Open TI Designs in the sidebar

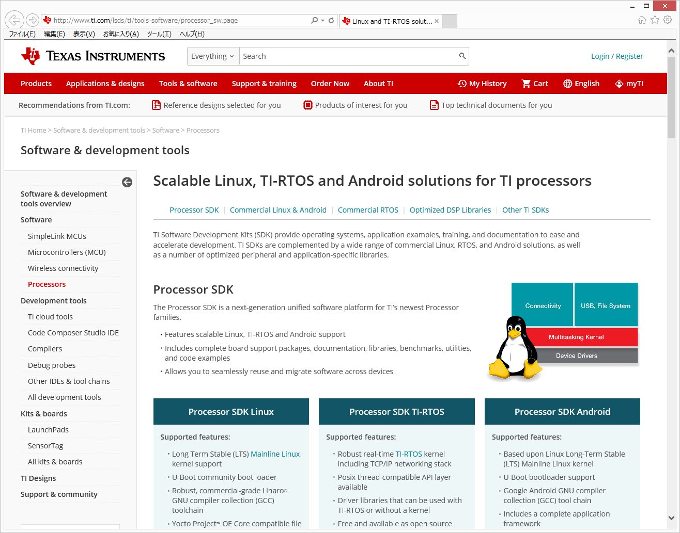tap(38, 478)
